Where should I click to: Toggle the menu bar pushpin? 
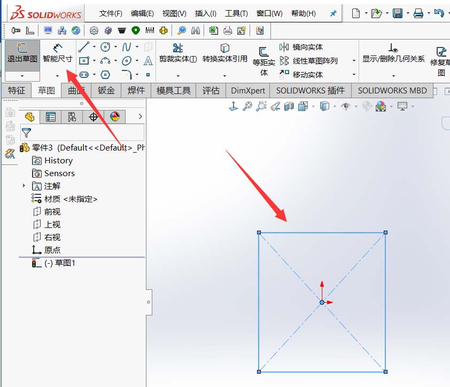point(333,13)
